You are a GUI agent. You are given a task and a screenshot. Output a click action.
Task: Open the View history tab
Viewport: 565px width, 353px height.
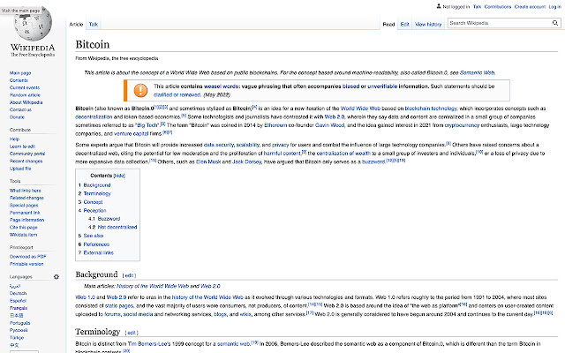click(428, 25)
